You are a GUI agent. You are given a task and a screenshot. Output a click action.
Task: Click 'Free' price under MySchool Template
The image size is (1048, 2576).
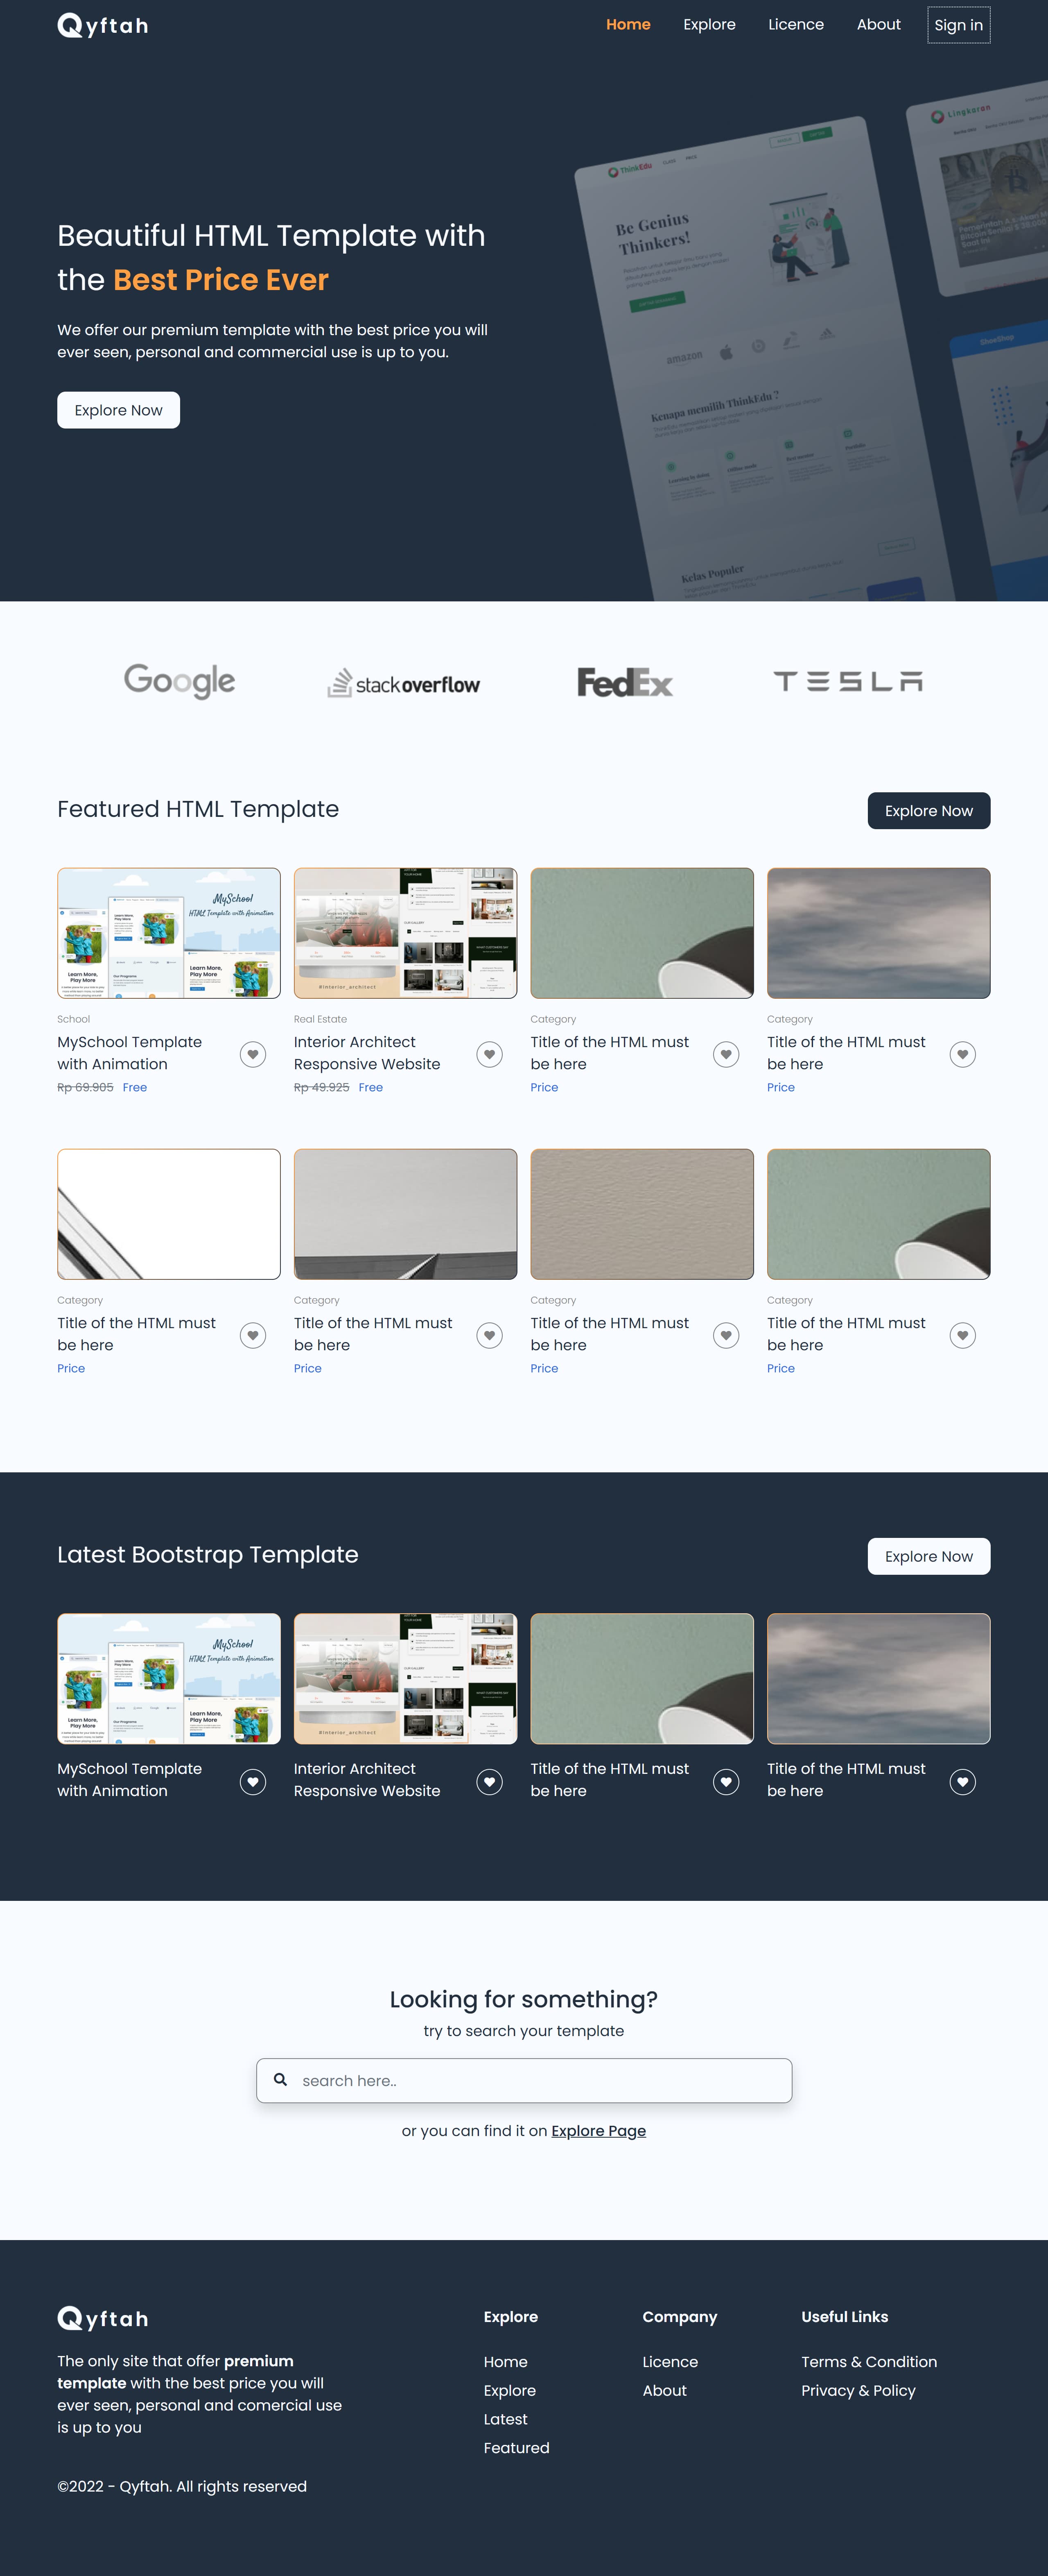(x=135, y=1088)
